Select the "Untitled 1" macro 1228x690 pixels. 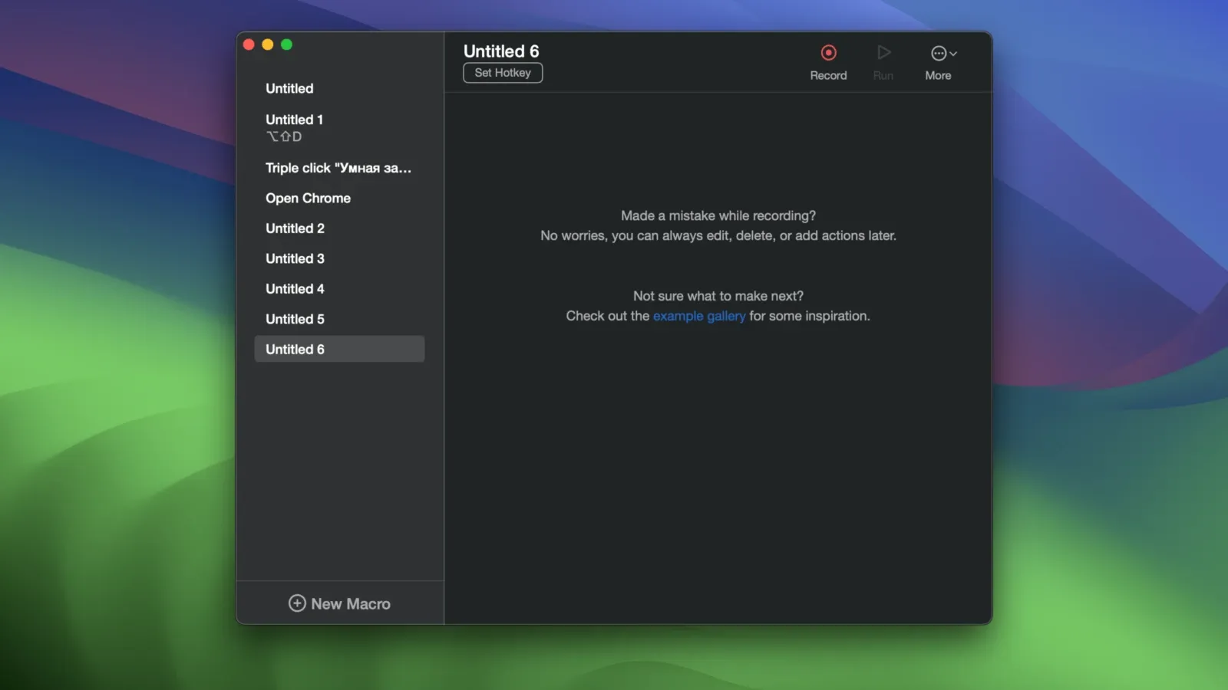tap(294, 120)
